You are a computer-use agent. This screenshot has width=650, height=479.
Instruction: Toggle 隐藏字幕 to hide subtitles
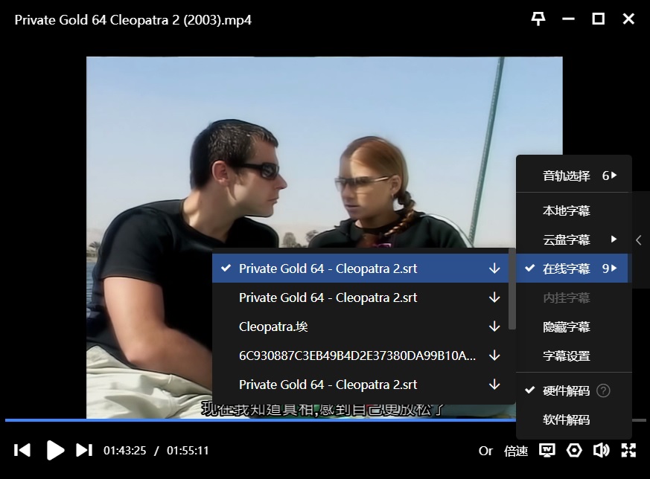(x=566, y=327)
